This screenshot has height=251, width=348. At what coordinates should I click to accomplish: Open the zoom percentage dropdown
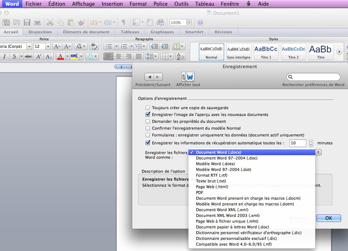[189, 22]
